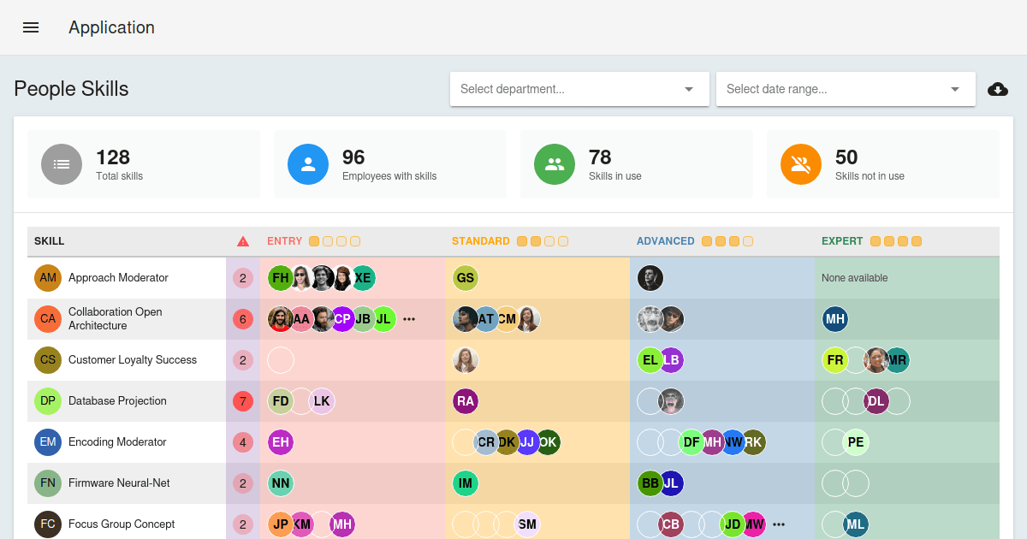Viewport: 1027px width, 539px height.
Task: Click the blue Employees with skills icon
Action: [307, 164]
